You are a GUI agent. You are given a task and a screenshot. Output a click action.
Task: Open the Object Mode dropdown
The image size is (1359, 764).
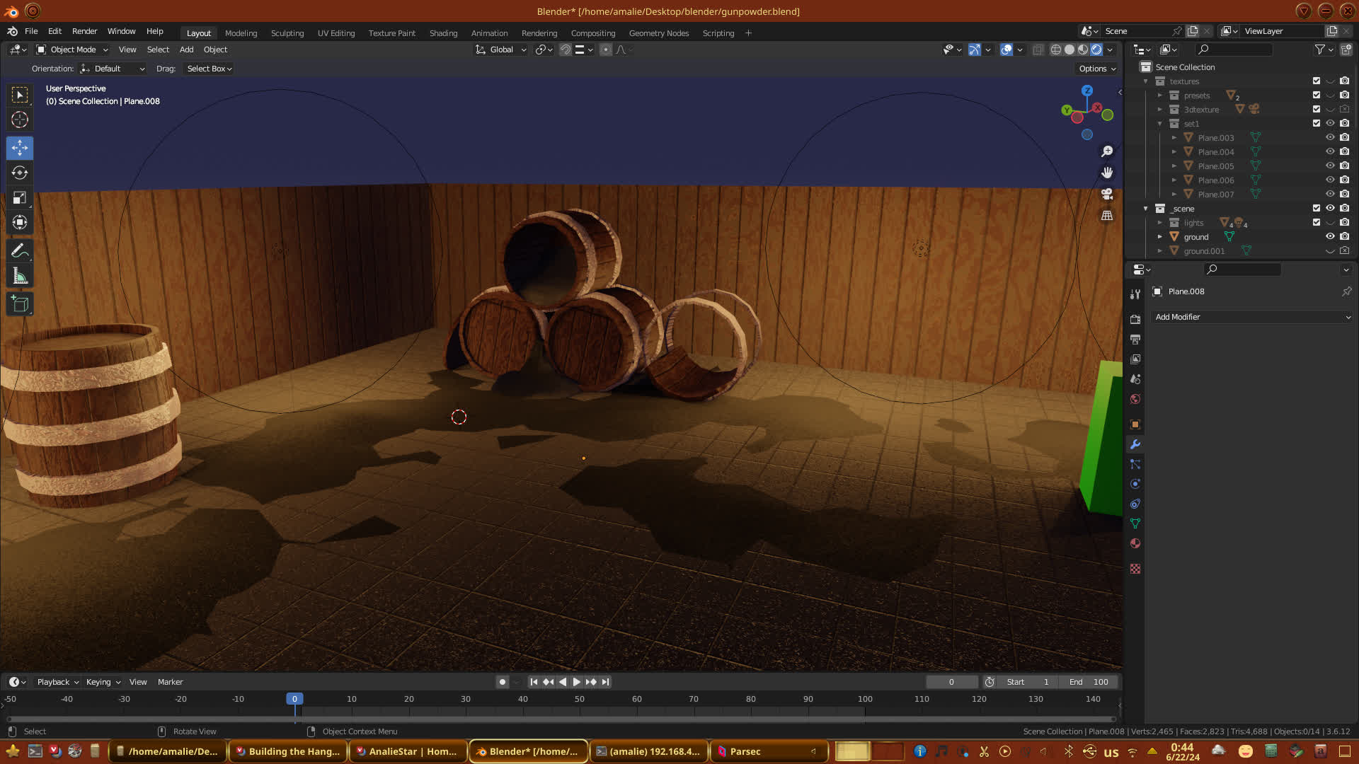[72, 50]
